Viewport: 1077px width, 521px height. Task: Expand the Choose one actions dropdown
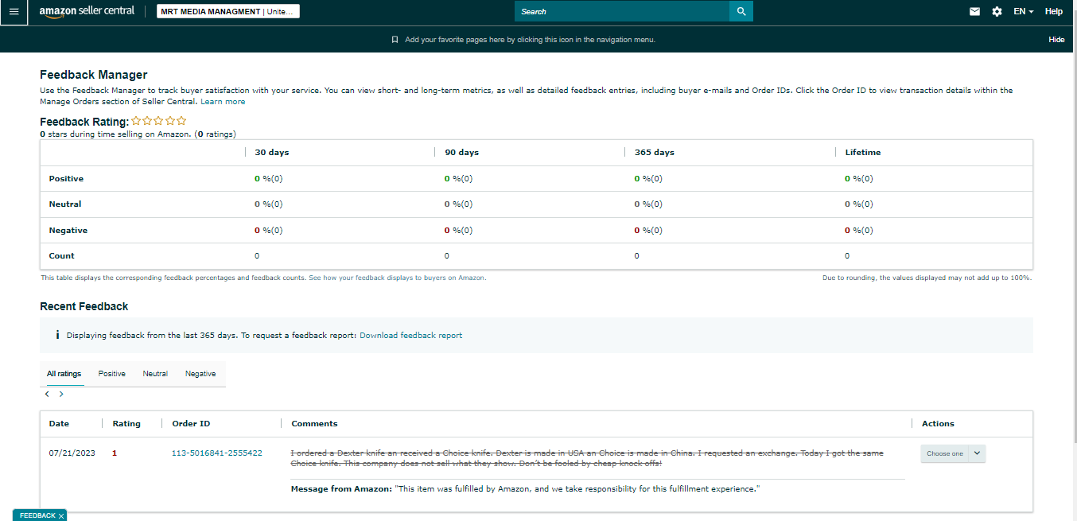pyautogui.click(x=953, y=453)
